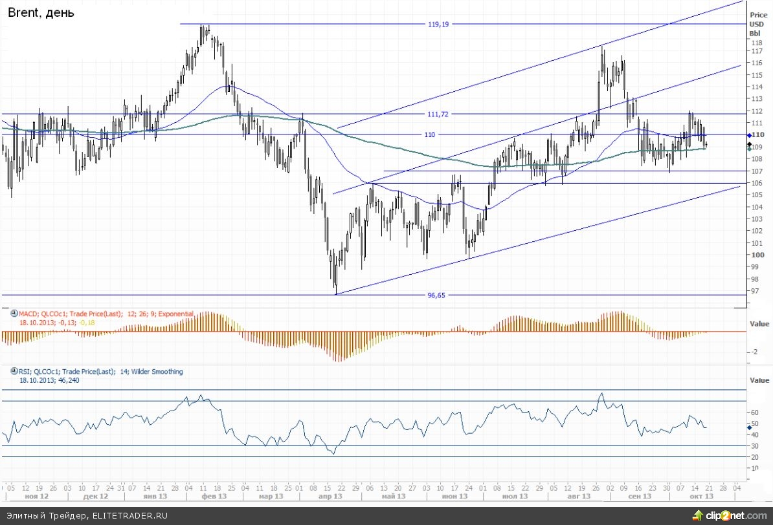Select the 119,19 resistance level label

tap(438, 24)
